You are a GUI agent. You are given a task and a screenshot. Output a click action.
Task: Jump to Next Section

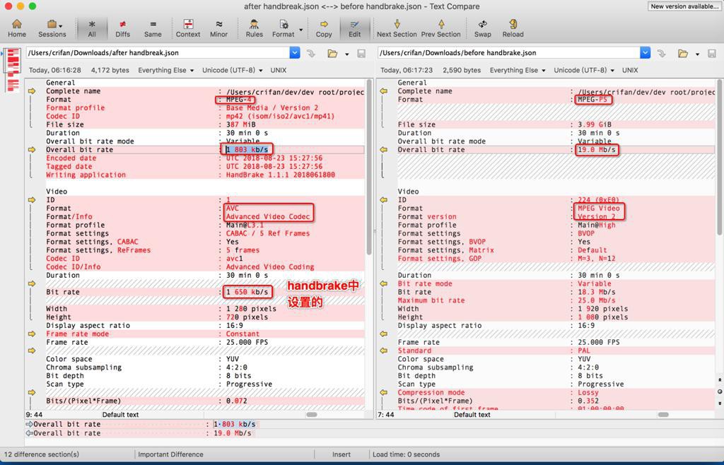(397, 28)
